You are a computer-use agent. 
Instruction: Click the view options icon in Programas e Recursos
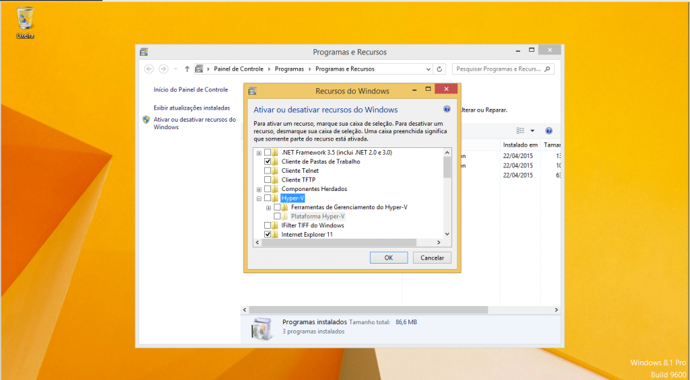(x=521, y=130)
